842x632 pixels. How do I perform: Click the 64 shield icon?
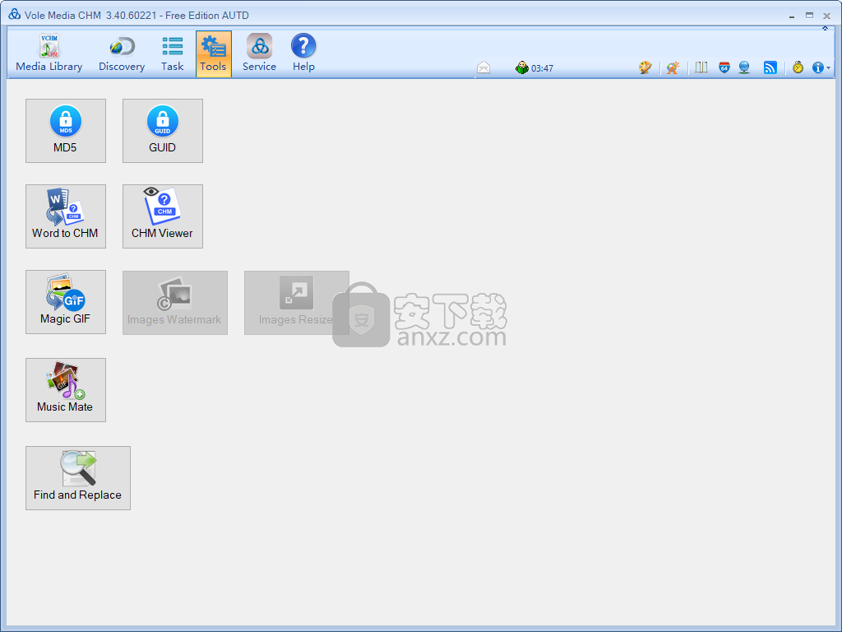[724, 67]
